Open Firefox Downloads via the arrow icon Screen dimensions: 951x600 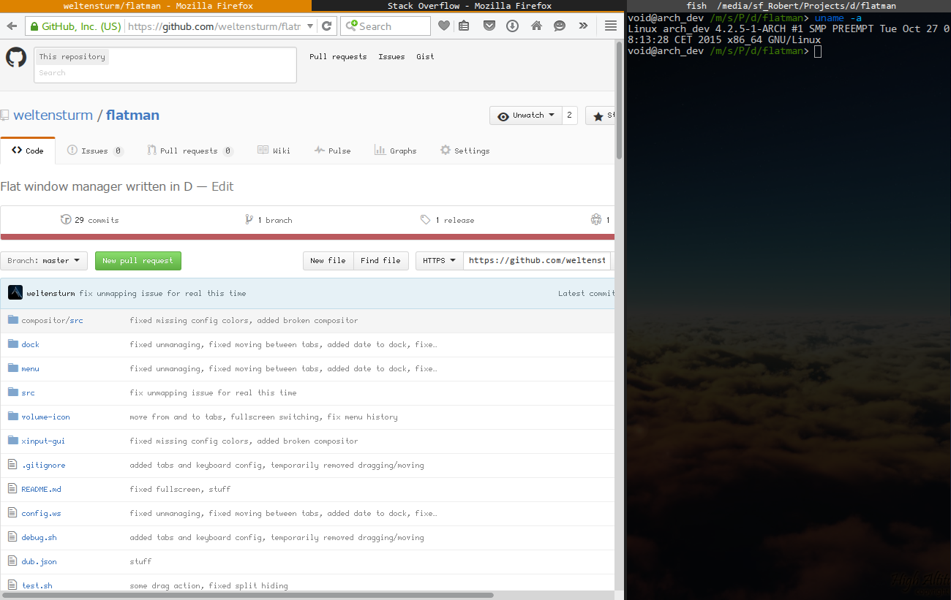coord(512,26)
